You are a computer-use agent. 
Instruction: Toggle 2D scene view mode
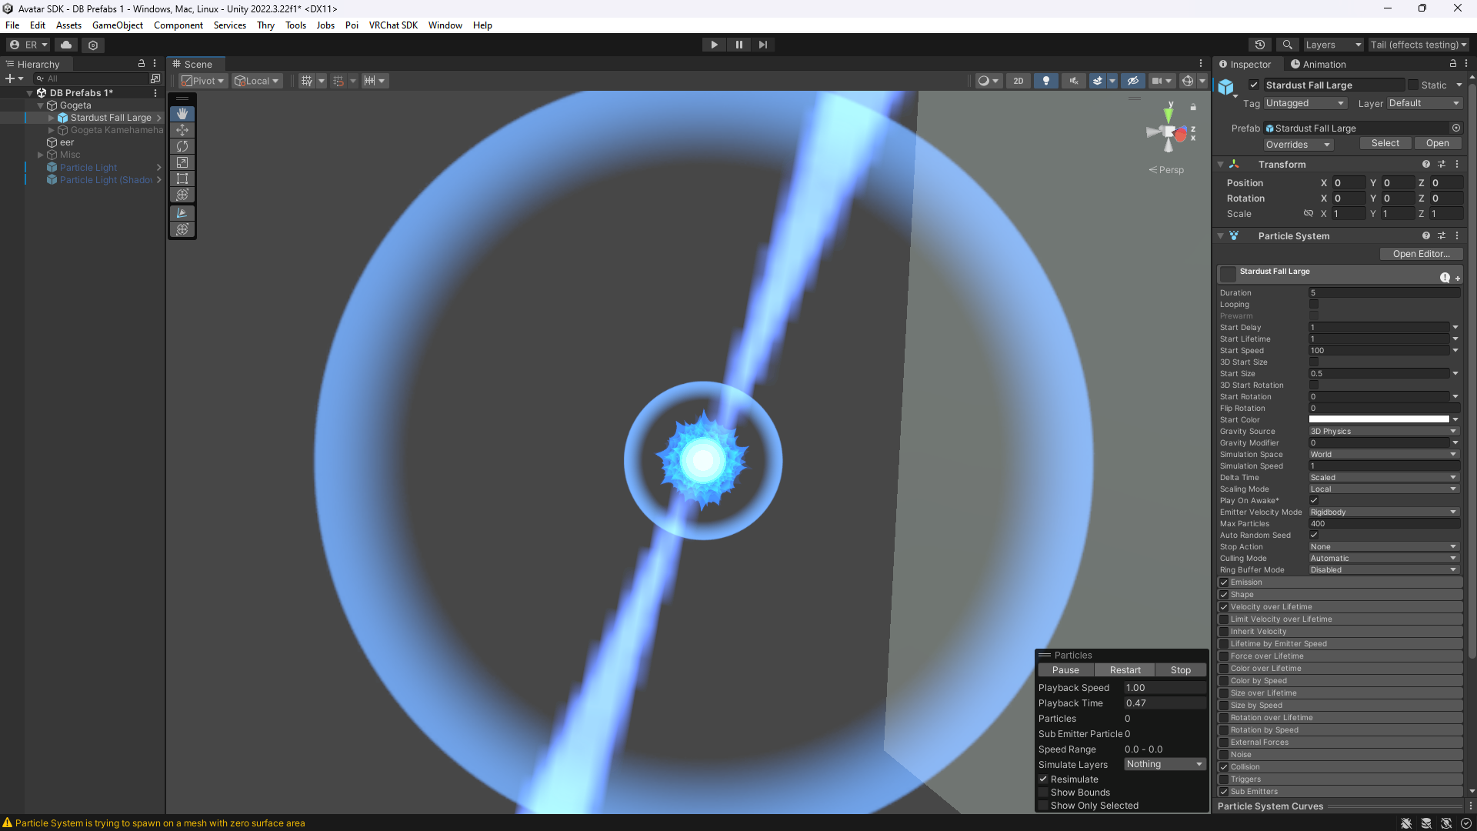(x=1018, y=81)
